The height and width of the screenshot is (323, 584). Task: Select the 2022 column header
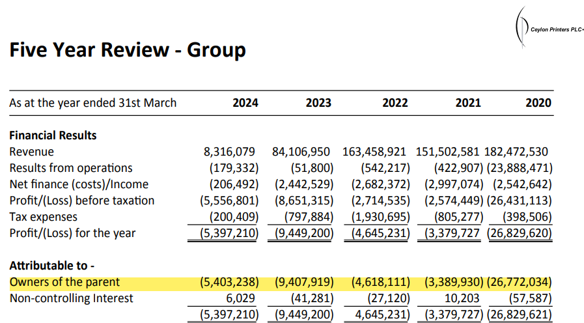[x=395, y=103]
